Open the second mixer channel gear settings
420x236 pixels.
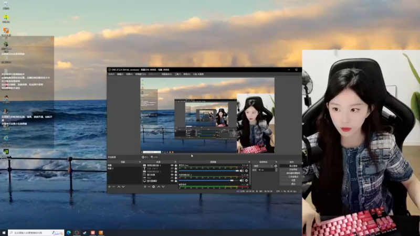[246, 180]
